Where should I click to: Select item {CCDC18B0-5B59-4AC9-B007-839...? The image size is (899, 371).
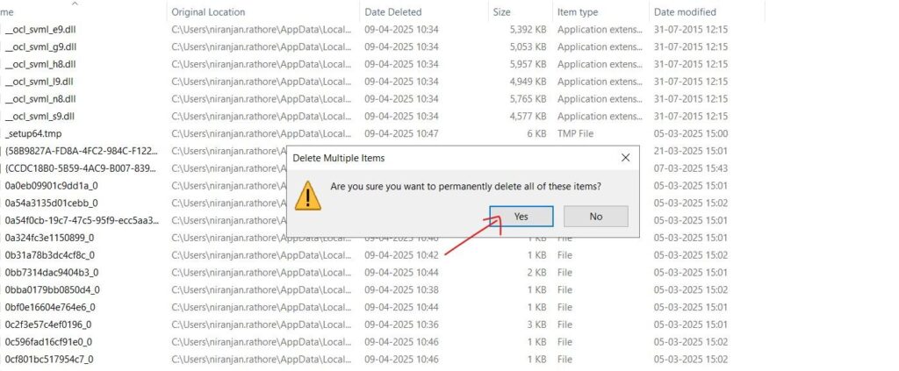(x=82, y=168)
